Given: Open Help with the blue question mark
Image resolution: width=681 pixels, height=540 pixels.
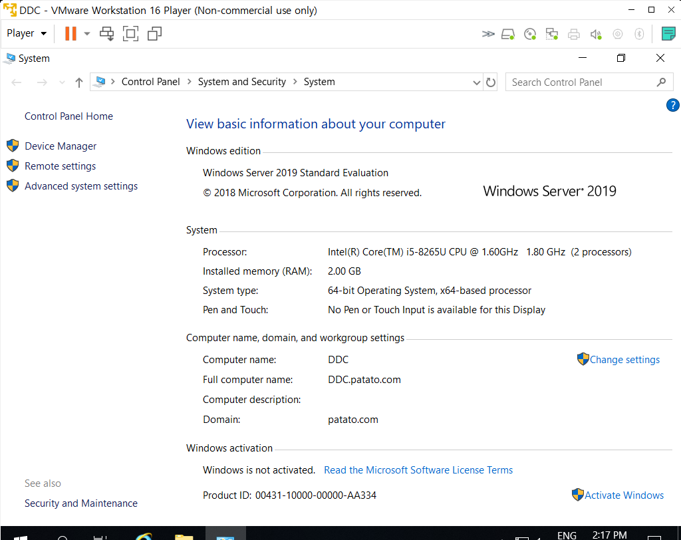Looking at the screenshot, I should (x=672, y=105).
